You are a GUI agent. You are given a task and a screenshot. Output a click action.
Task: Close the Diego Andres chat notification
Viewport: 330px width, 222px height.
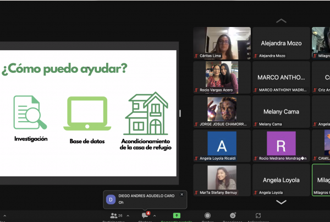182,194
